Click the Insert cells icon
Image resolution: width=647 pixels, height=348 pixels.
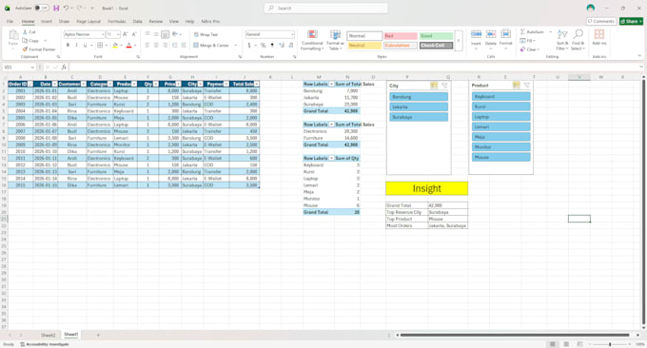[x=476, y=34]
